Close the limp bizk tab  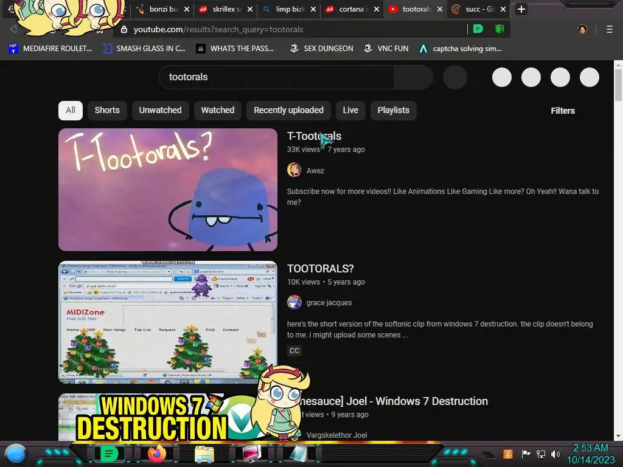(x=313, y=9)
